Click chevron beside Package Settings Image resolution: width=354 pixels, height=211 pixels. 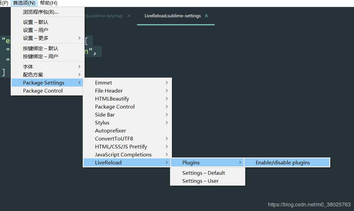pyautogui.click(x=79, y=83)
